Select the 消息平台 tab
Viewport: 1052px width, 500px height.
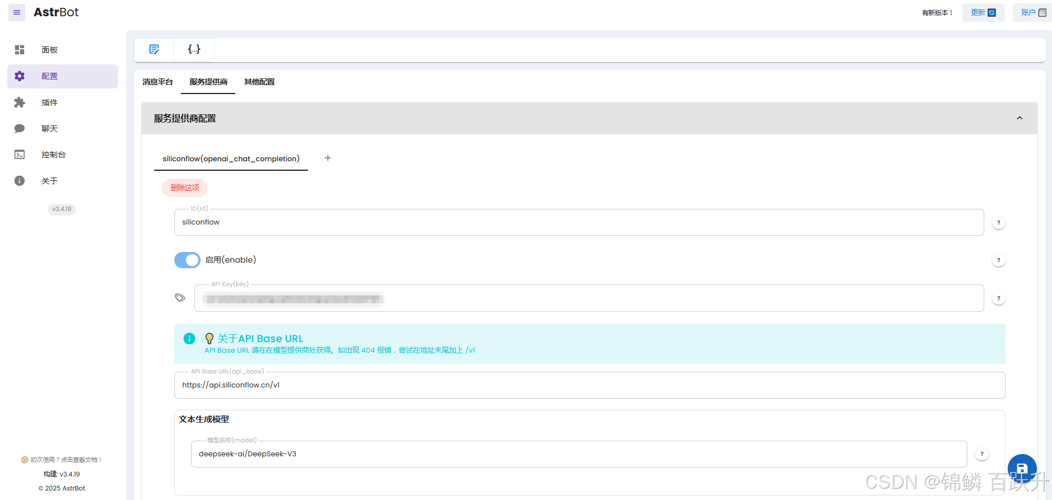157,82
